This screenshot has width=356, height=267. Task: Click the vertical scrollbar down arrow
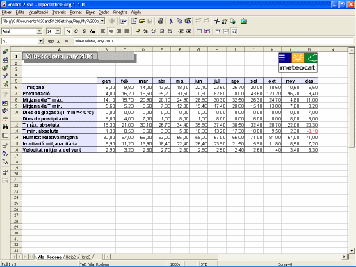(352, 250)
